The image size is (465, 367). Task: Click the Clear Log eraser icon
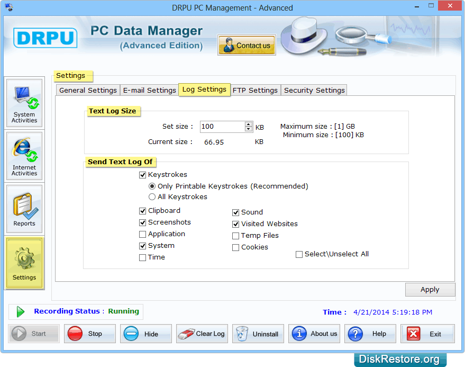tap(186, 334)
